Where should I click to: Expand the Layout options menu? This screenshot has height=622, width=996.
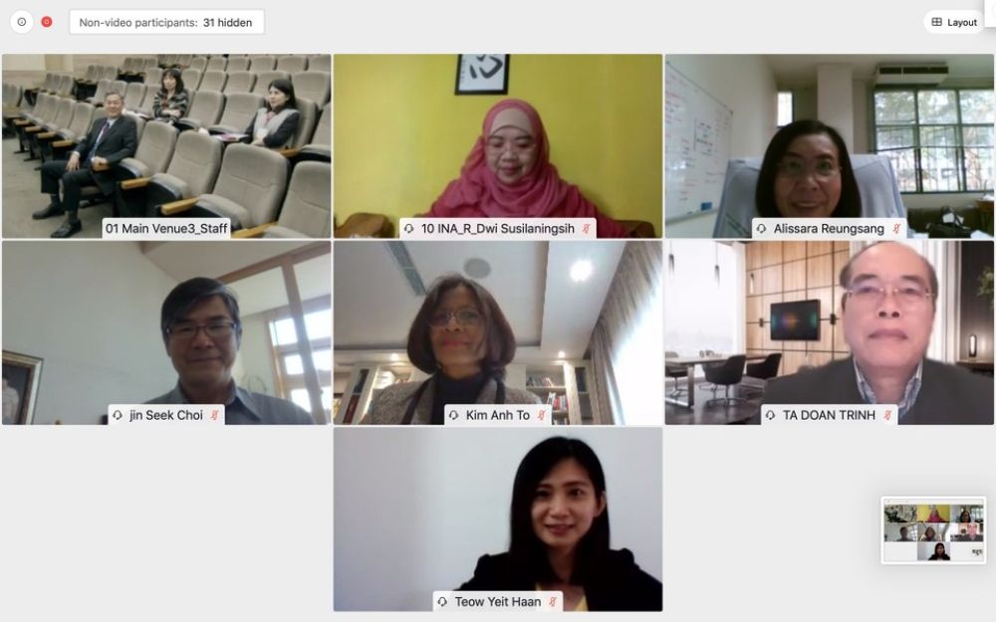pyautogui.click(x=953, y=22)
